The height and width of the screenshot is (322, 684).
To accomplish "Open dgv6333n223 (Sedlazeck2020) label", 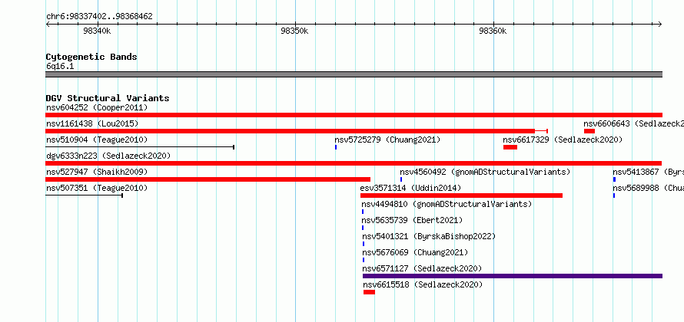I will coord(108,156).
